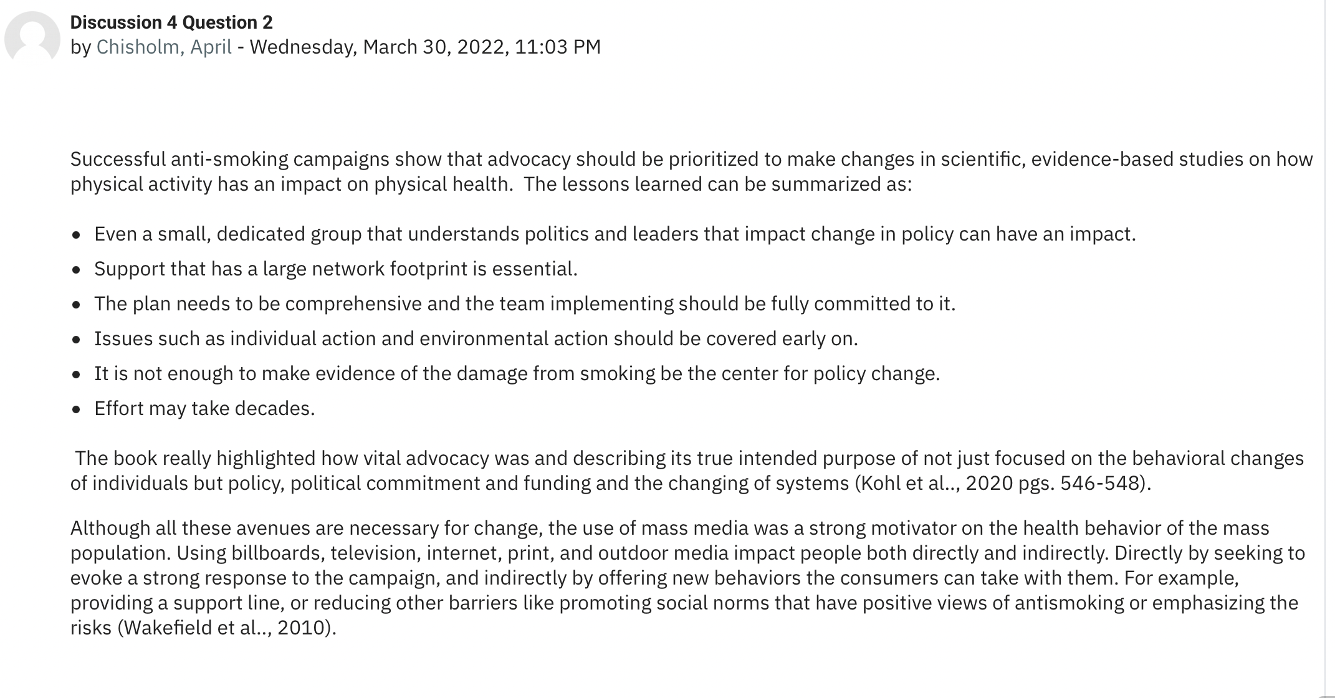Click the sentence starting 'For example, providing a support line'
This screenshot has width=1335, height=698.
pos(684,603)
